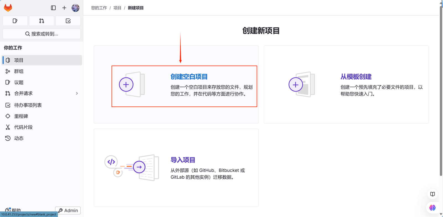The image size is (443, 217).
Task: Open merge requests shortcut icon
Action: [x=42, y=21]
